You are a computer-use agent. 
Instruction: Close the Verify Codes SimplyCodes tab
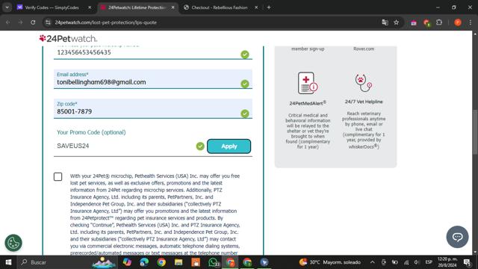pyautogui.click(x=90, y=7)
